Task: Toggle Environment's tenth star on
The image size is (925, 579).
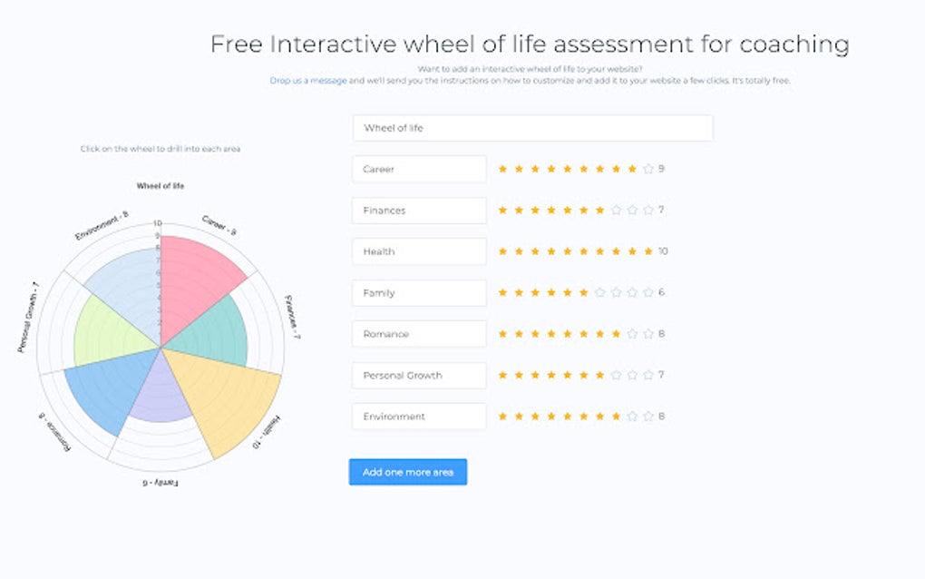Action: click(x=647, y=416)
